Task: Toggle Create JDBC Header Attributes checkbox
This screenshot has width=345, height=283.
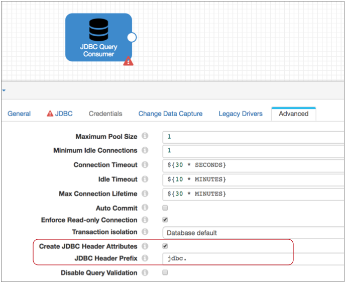Action: (165, 246)
